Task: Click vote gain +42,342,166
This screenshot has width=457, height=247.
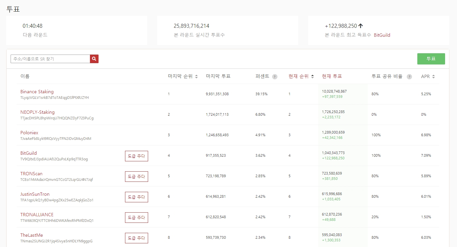Action: pos(332,138)
